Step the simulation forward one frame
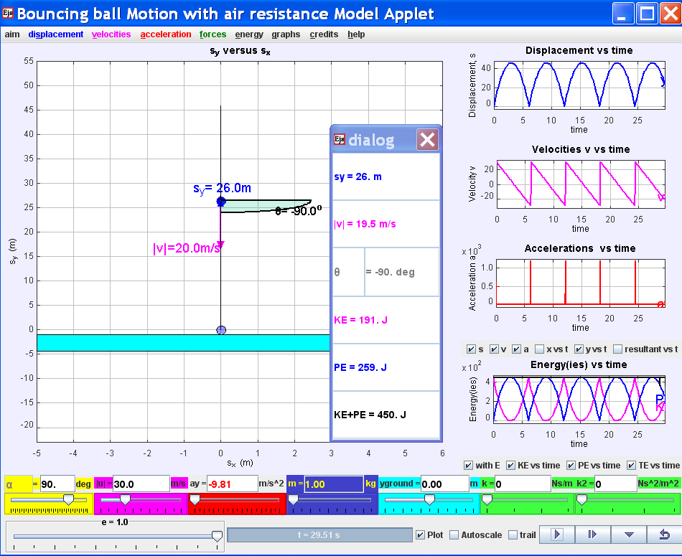 [592, 534]
